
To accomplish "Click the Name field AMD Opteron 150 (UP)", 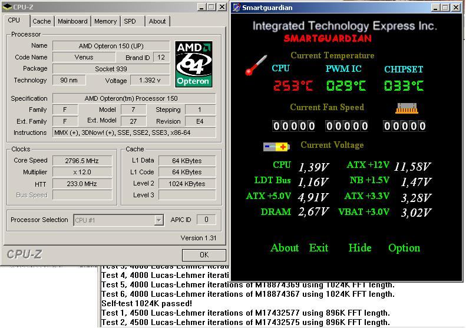I will (111, 46).
